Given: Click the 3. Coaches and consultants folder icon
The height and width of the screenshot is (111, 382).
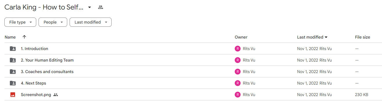Looking at the screenshot, I should (x=12, y=72).
